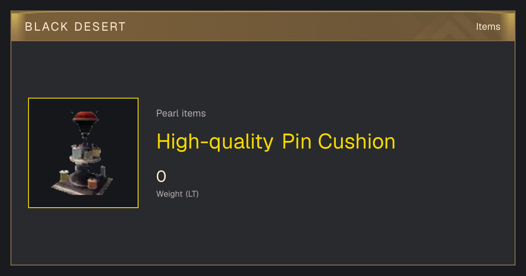Select the Pearl items category label
Image resolution: width=526 pixels, height=276 pixels.
[x=181, y=113]
